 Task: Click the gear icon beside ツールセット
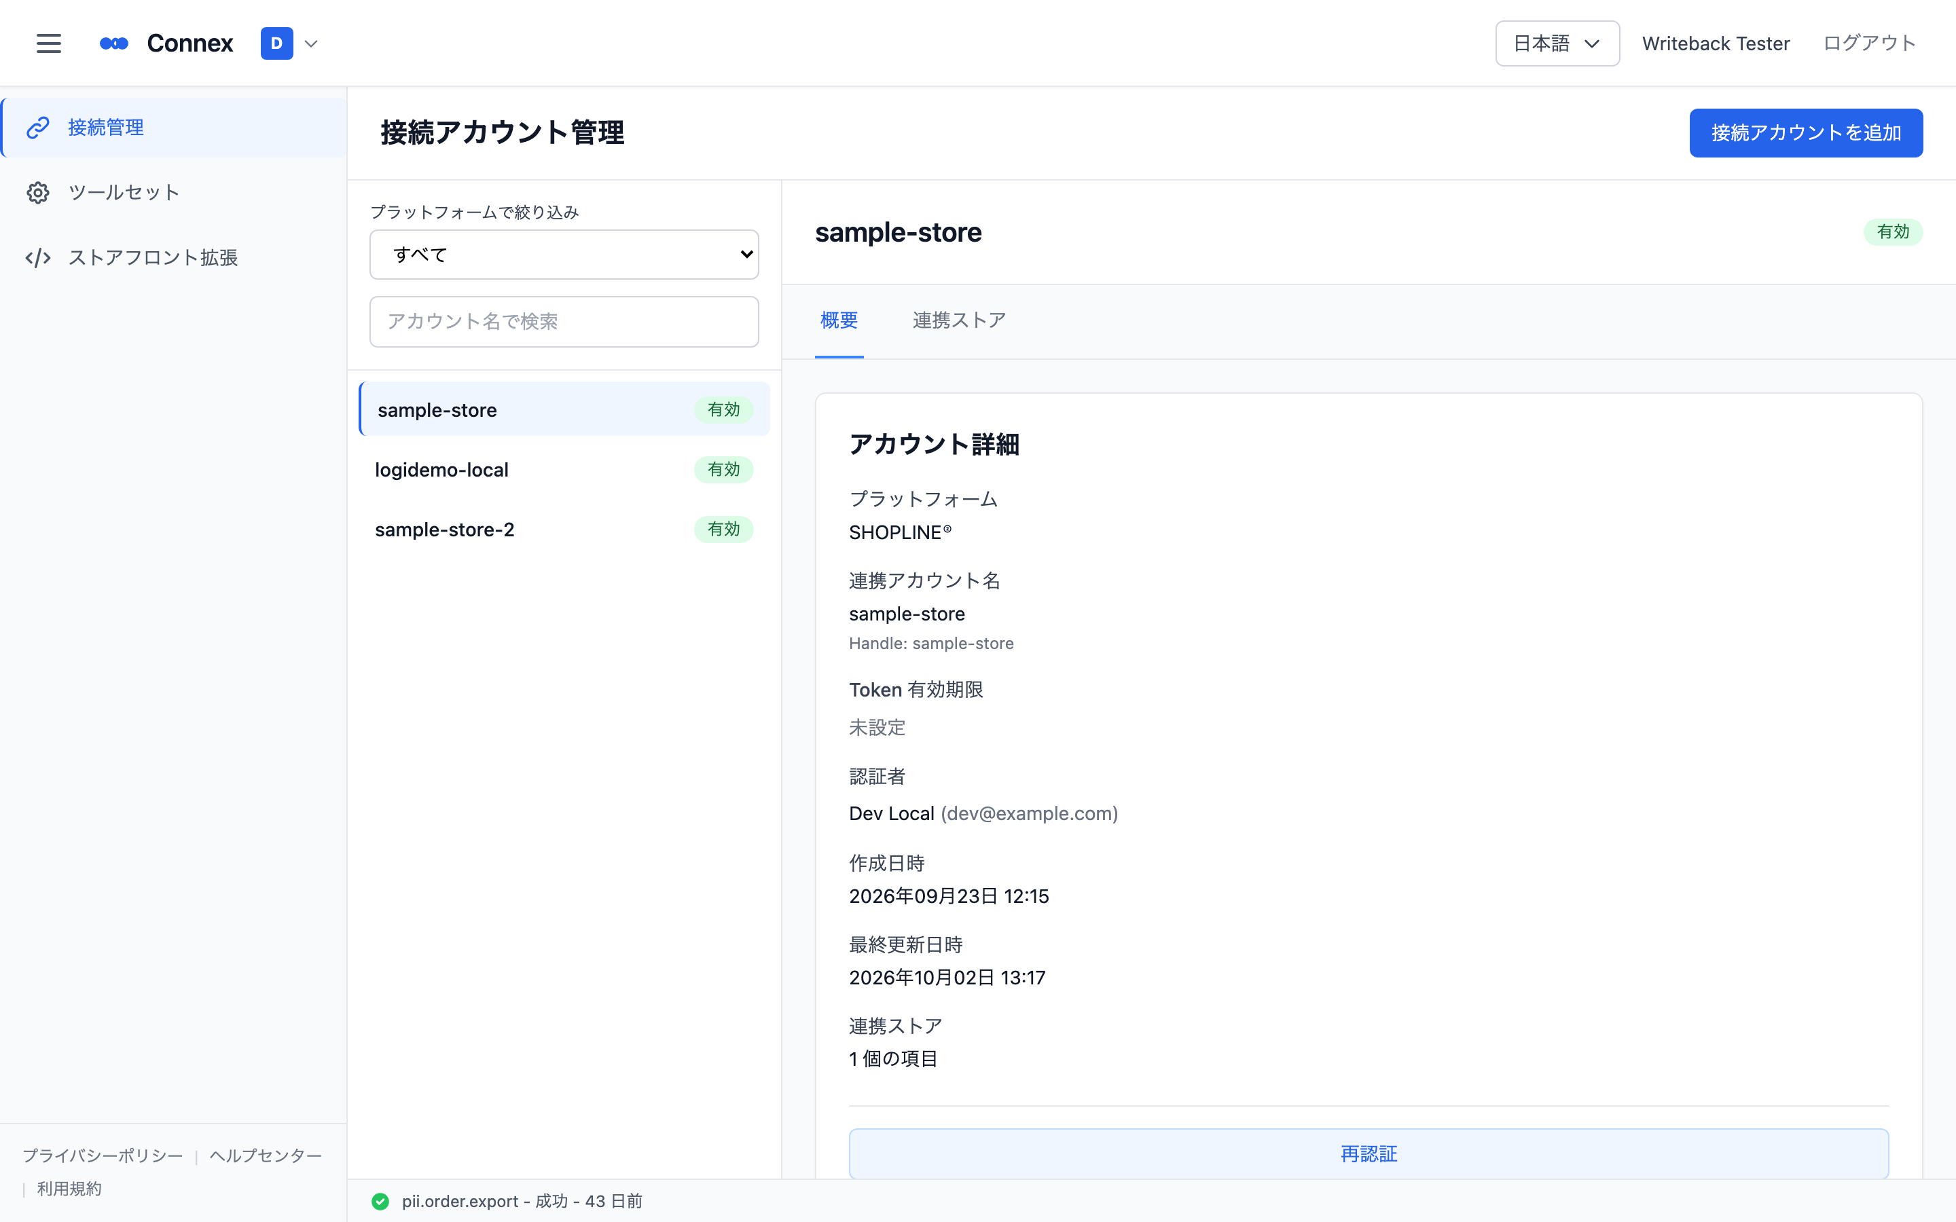point(38,192)
